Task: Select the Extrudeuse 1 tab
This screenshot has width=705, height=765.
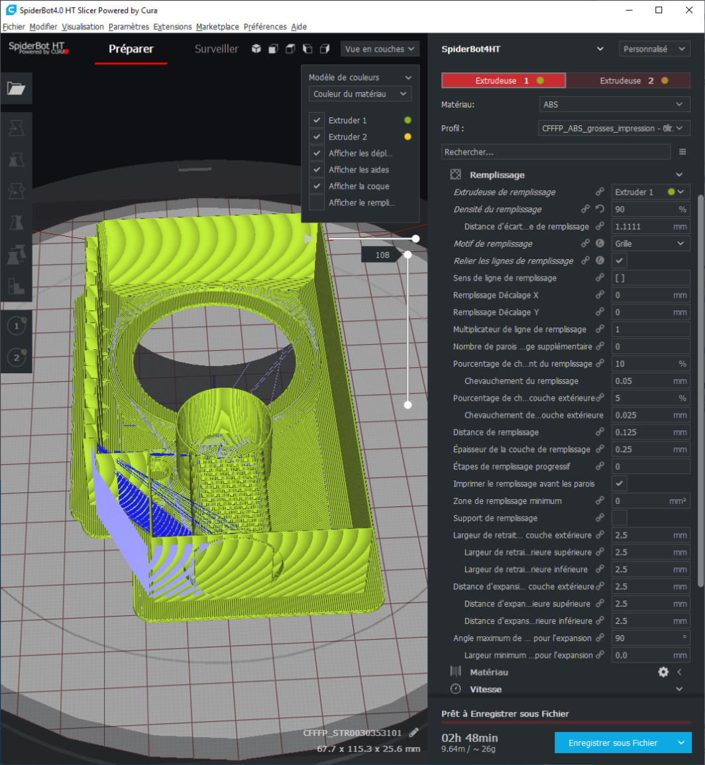Action: (503, 80)
